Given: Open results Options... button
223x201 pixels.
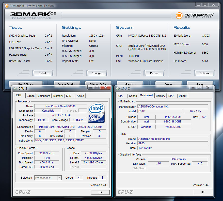Looking at the screenshot, I should click(x=204, y=73).
